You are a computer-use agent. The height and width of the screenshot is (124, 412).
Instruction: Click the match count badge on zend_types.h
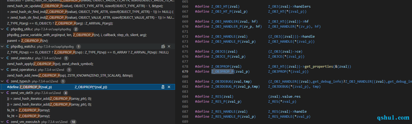point(63,81)
